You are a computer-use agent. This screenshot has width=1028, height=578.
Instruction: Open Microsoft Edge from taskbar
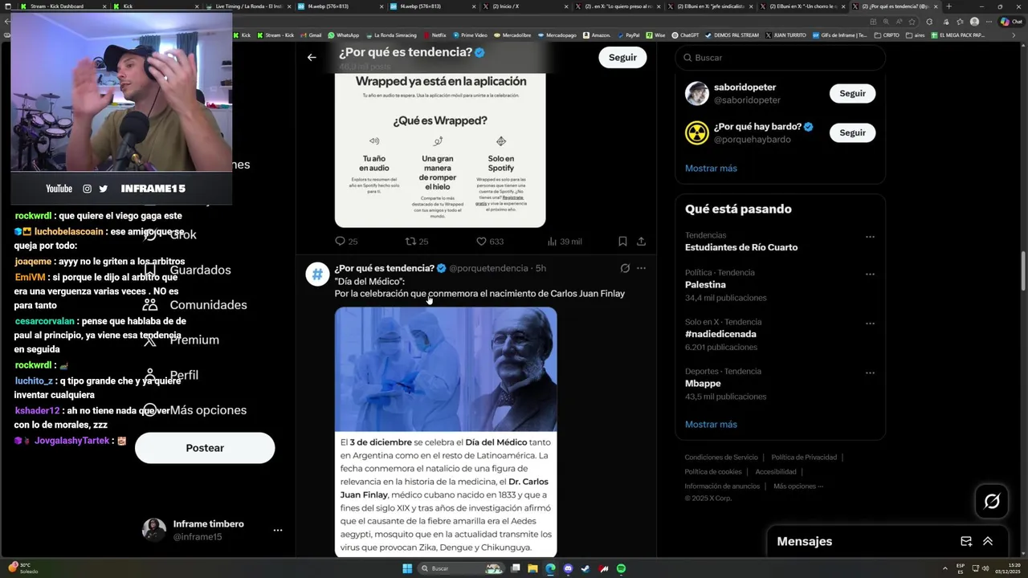pyautogui.click(x=550, y=568)
